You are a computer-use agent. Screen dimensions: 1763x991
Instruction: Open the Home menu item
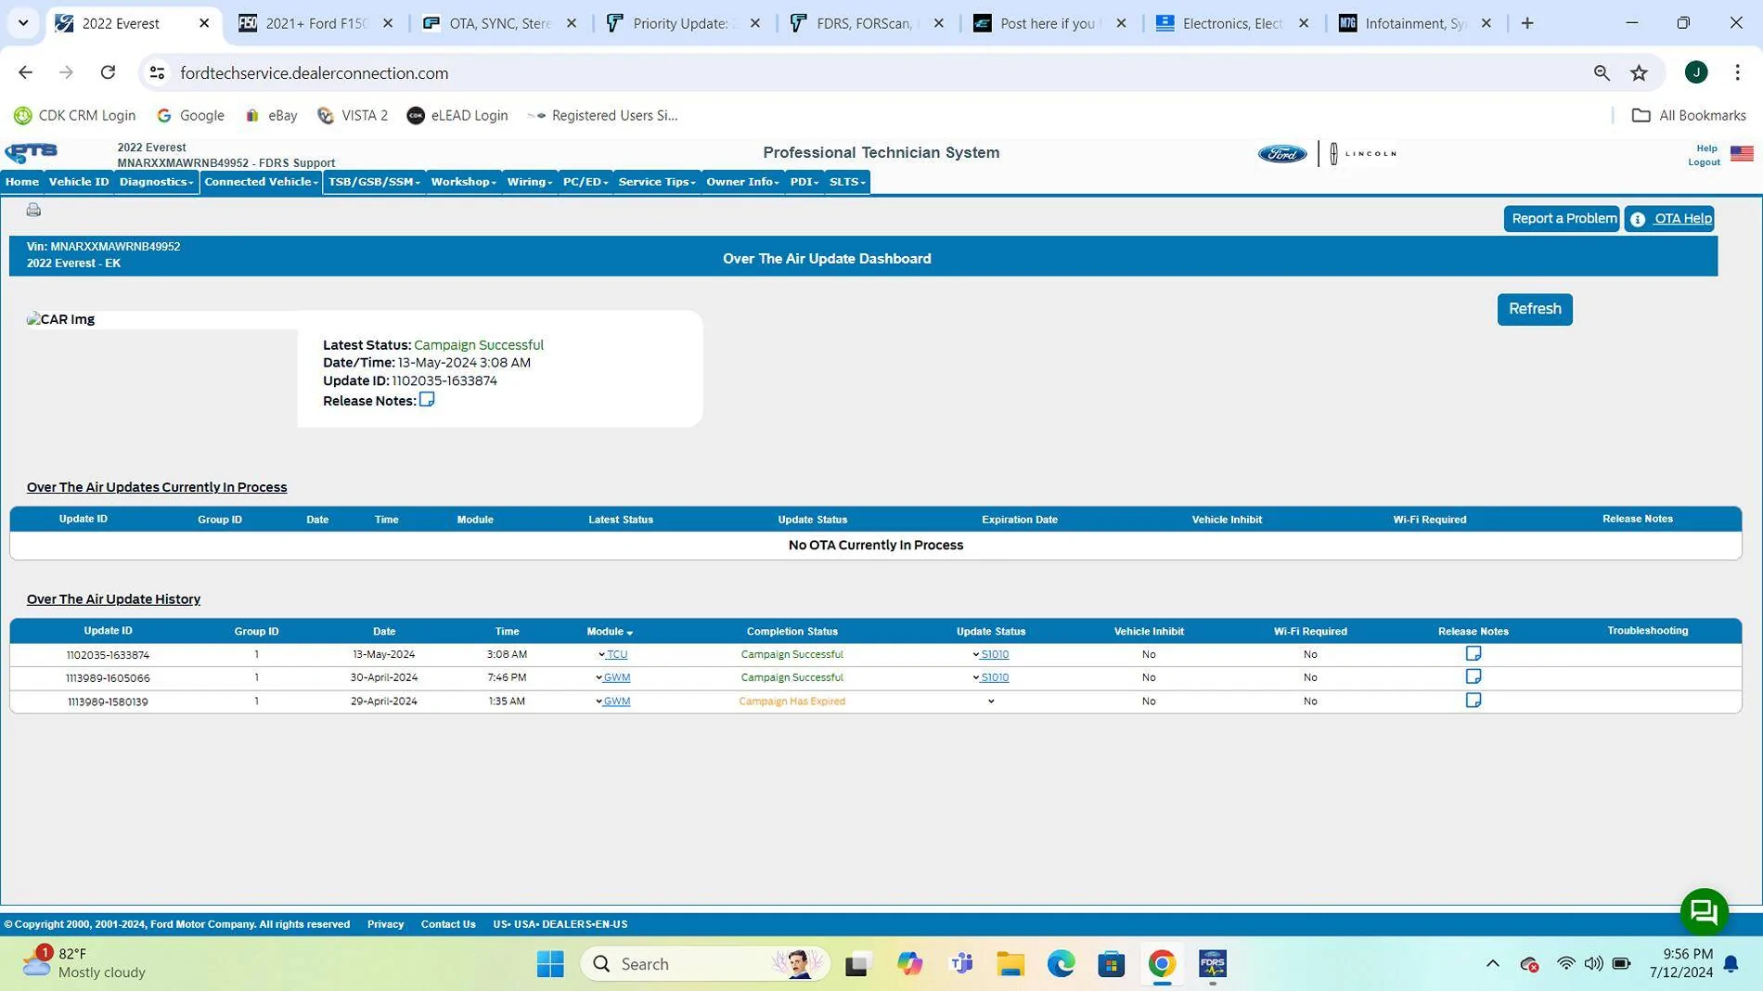[x=22, y=182]
